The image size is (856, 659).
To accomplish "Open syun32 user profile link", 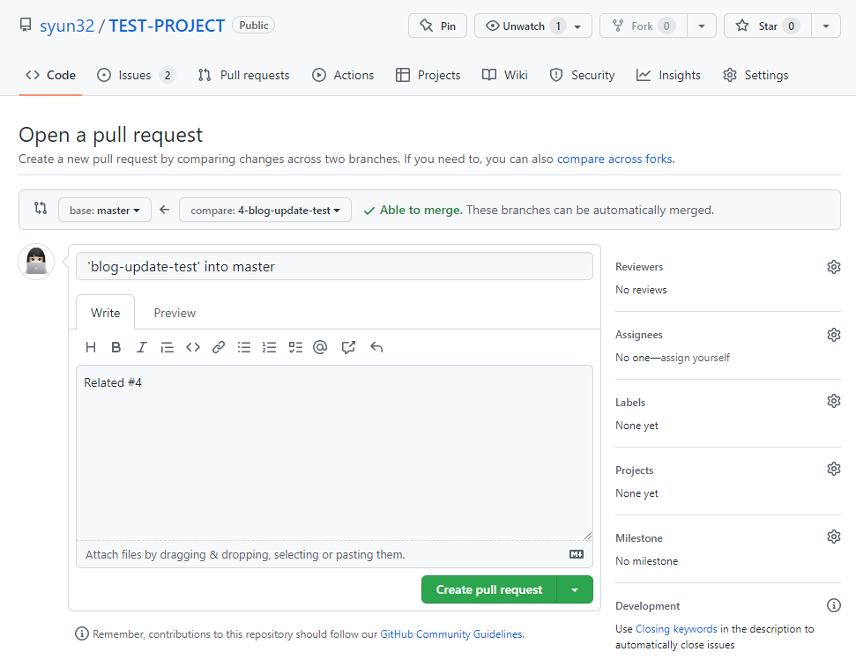I will pyautogui.click(x=67, y=26).
